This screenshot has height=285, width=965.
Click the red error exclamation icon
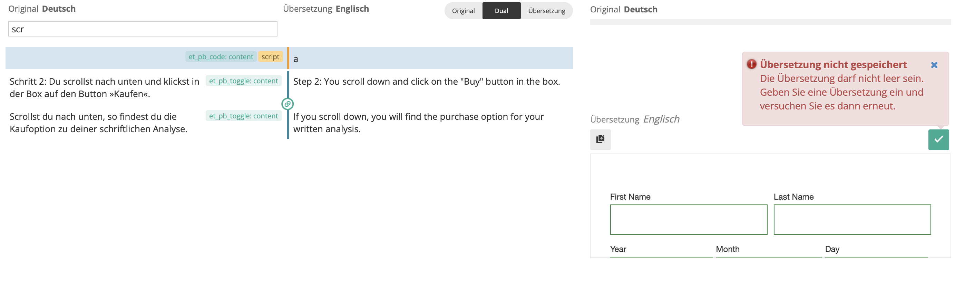pos(751,64)
